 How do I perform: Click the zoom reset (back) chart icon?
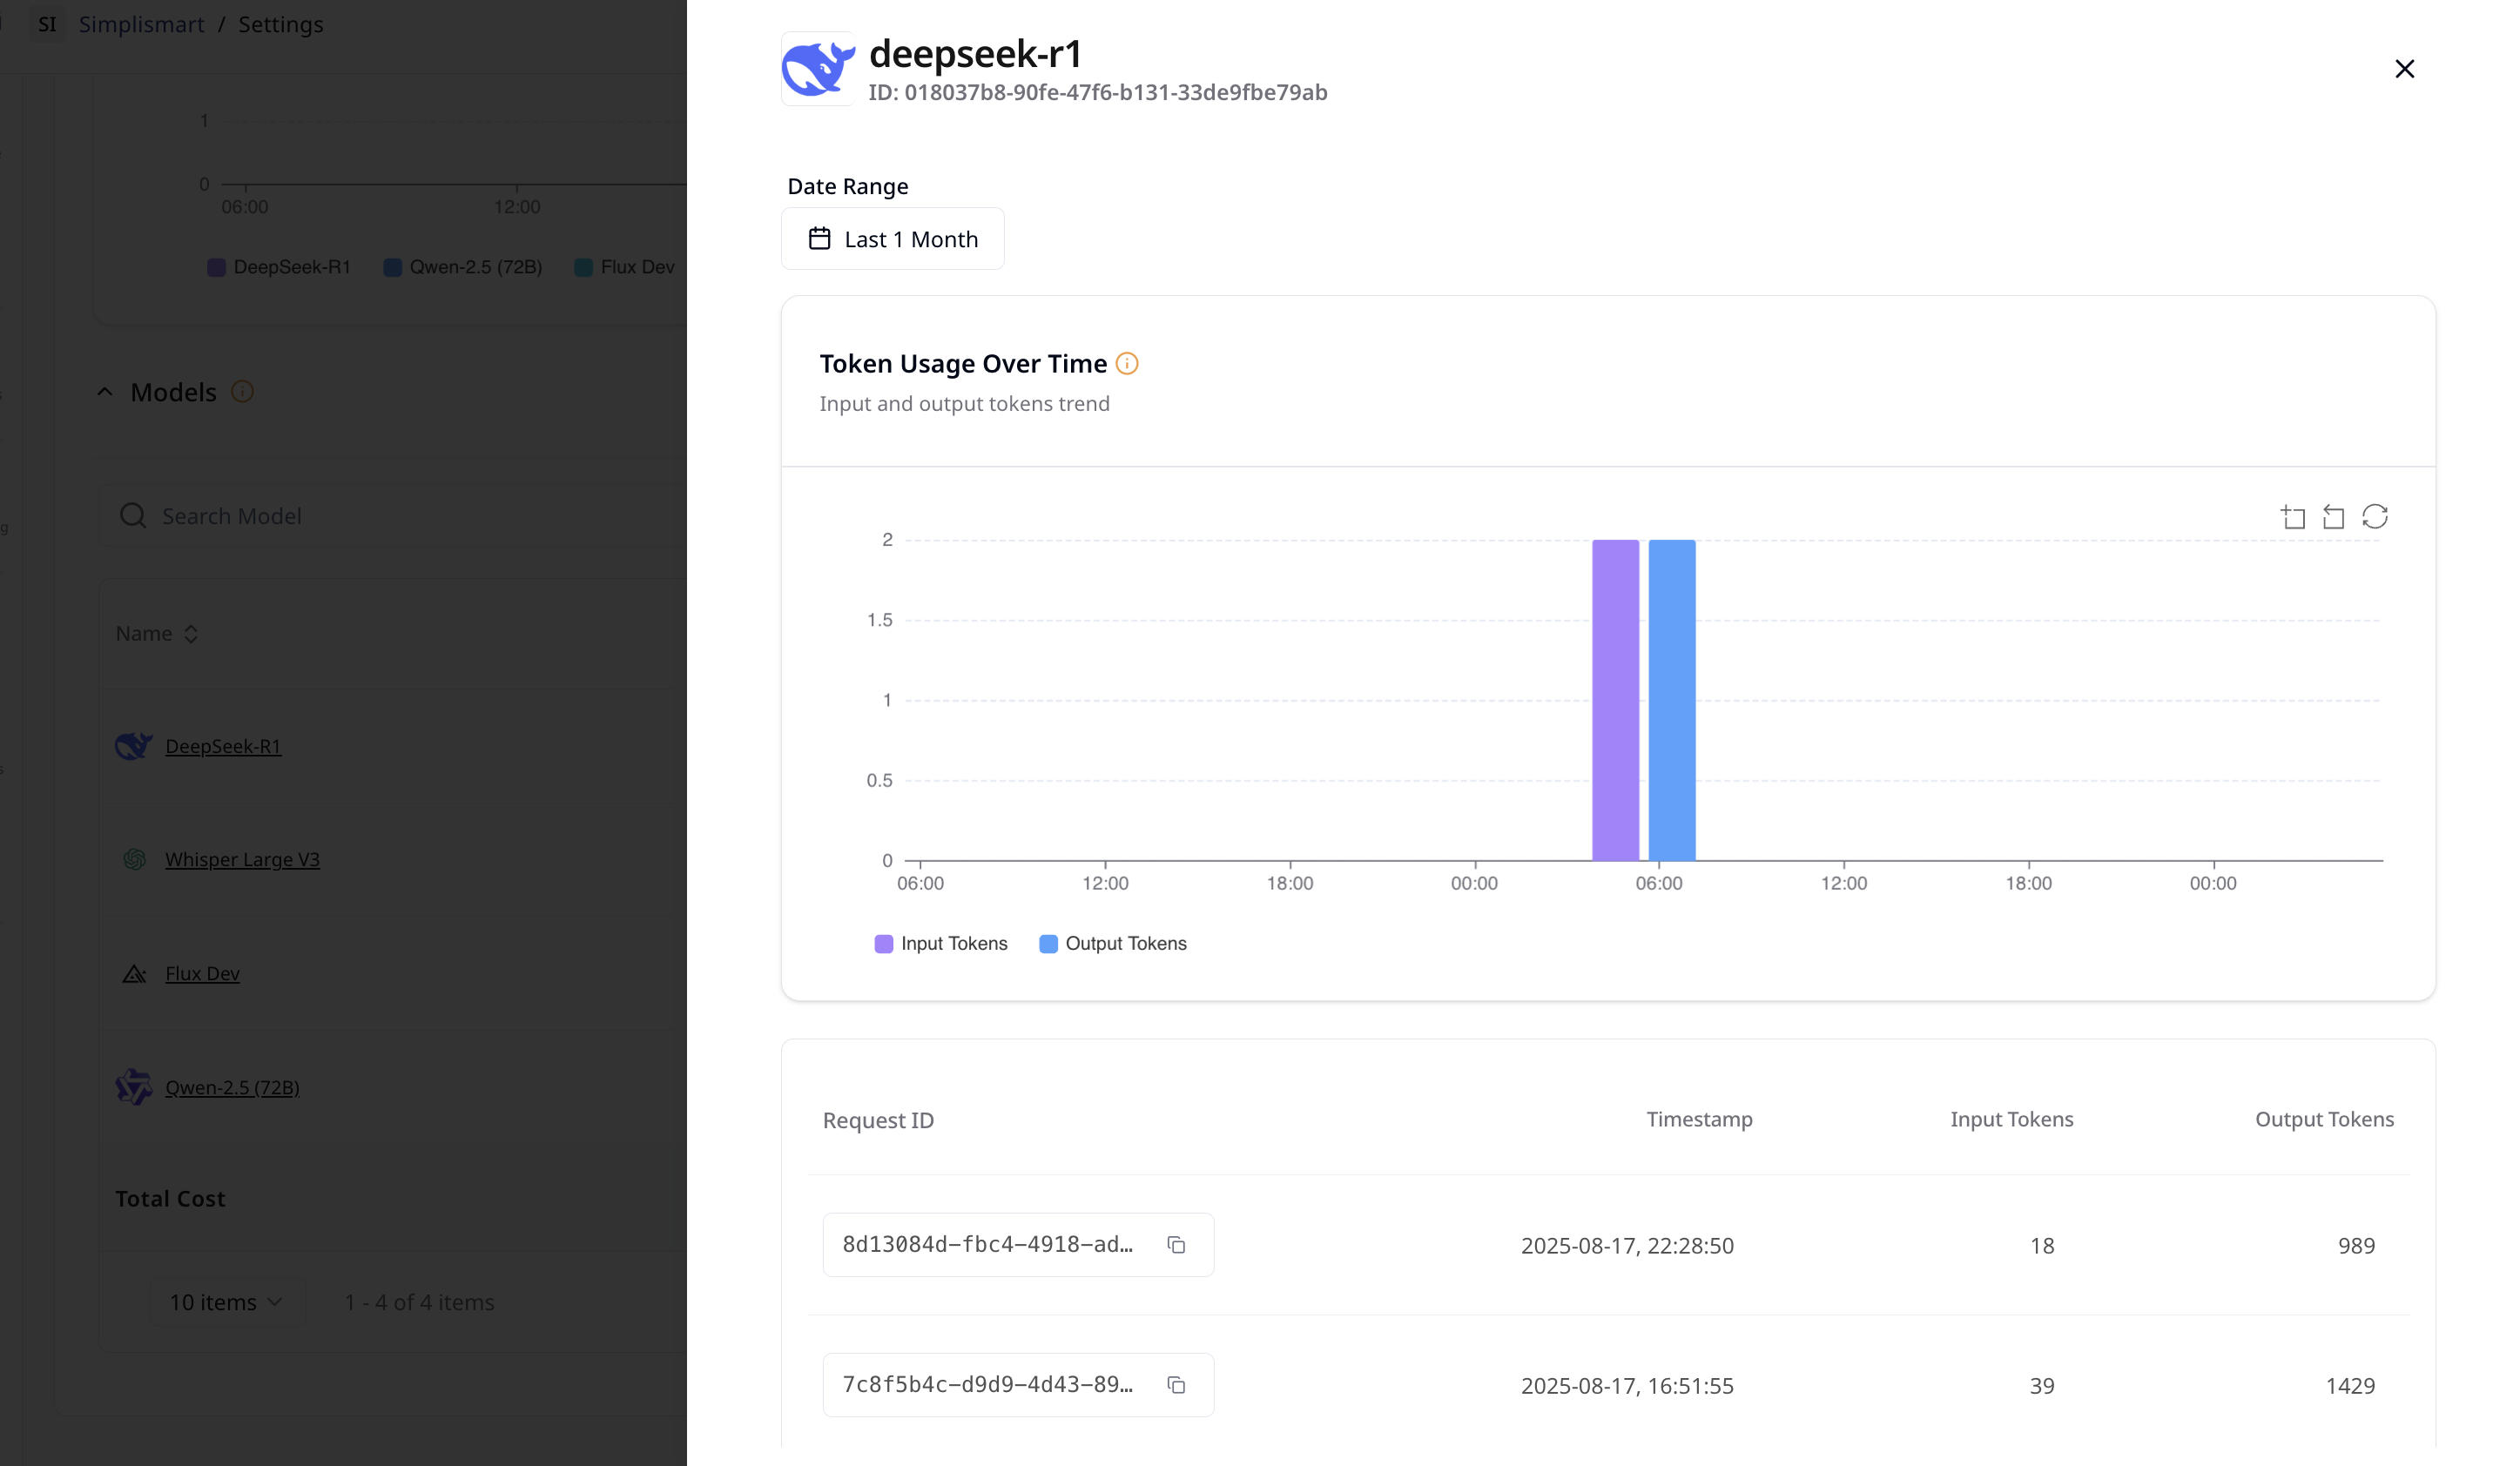tap(2333, 517)
